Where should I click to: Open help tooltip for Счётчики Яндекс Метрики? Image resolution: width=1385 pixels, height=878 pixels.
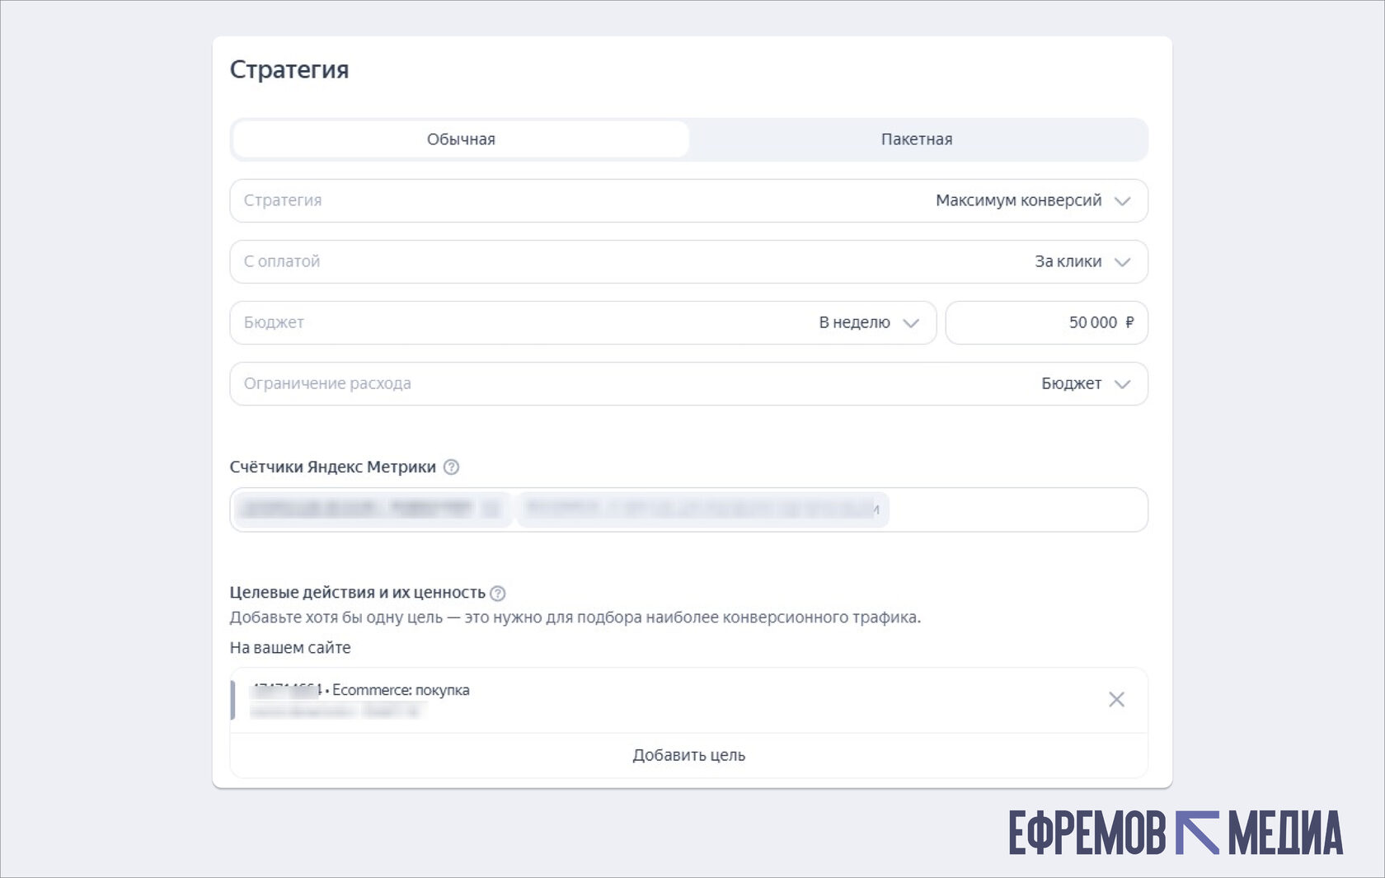[451, 467]
